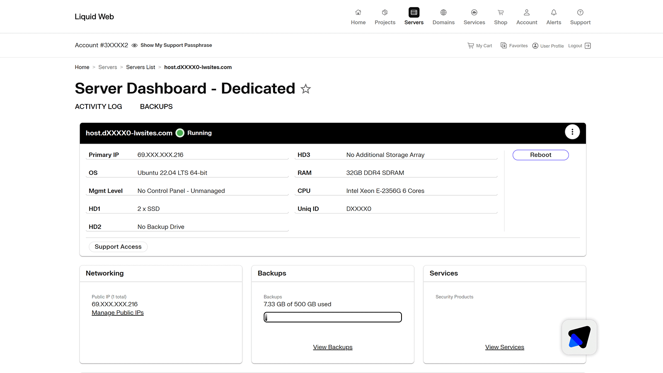The width and height of the screenshot is (663, 373).
Task: Select the RAM value 32GB DDR4 SDRAM
Action: (x=375, y=173)
